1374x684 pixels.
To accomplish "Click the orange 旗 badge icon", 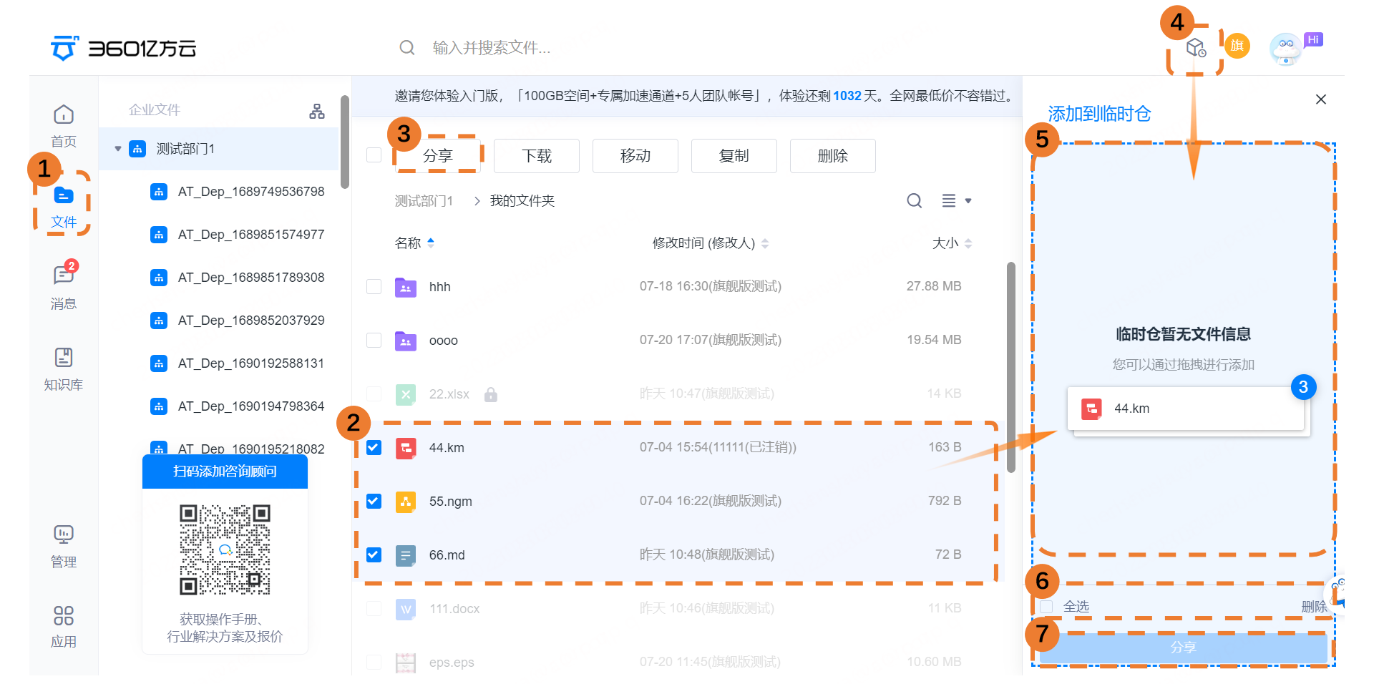I will [1237, 46].
